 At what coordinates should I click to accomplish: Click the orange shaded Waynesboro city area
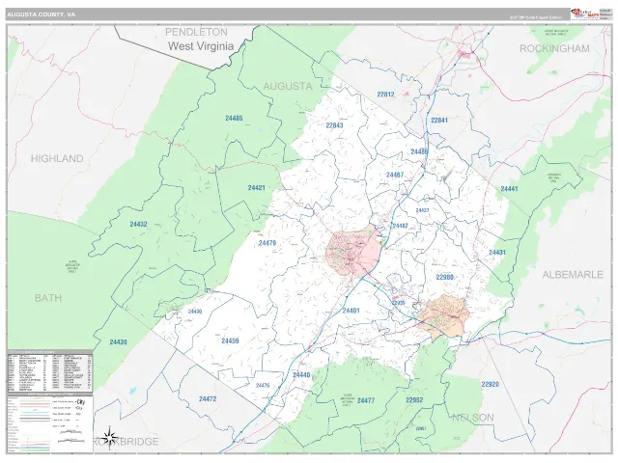click(x=443, y=315)
